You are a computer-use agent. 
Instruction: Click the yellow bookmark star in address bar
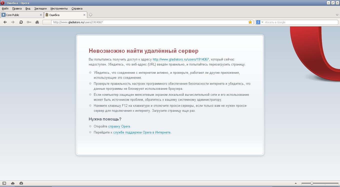250,22
